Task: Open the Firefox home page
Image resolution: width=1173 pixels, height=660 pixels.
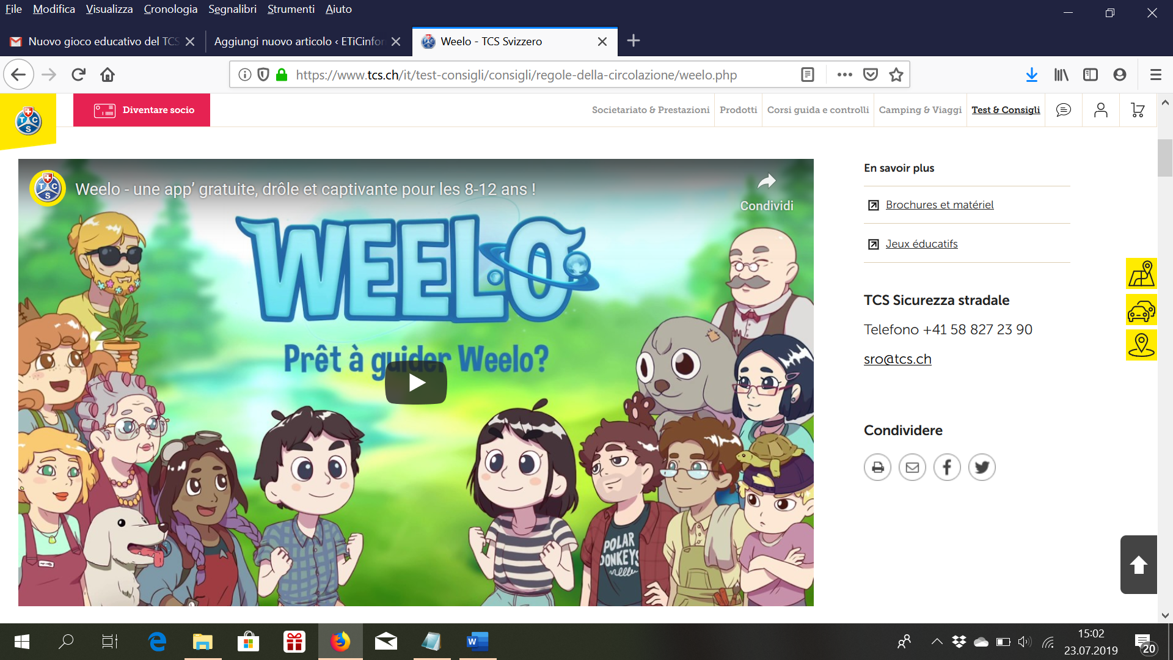Action: (108, 75)
